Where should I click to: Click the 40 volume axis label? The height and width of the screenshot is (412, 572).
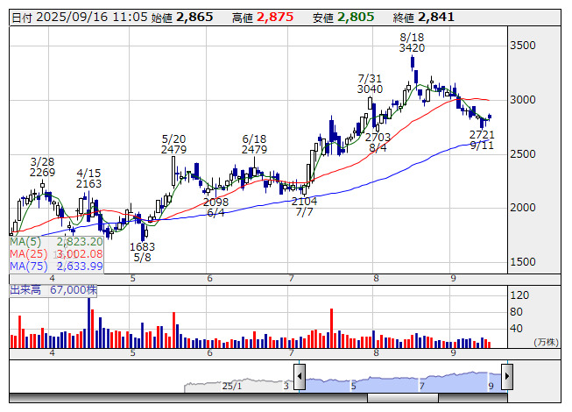(x=517, y=329)
